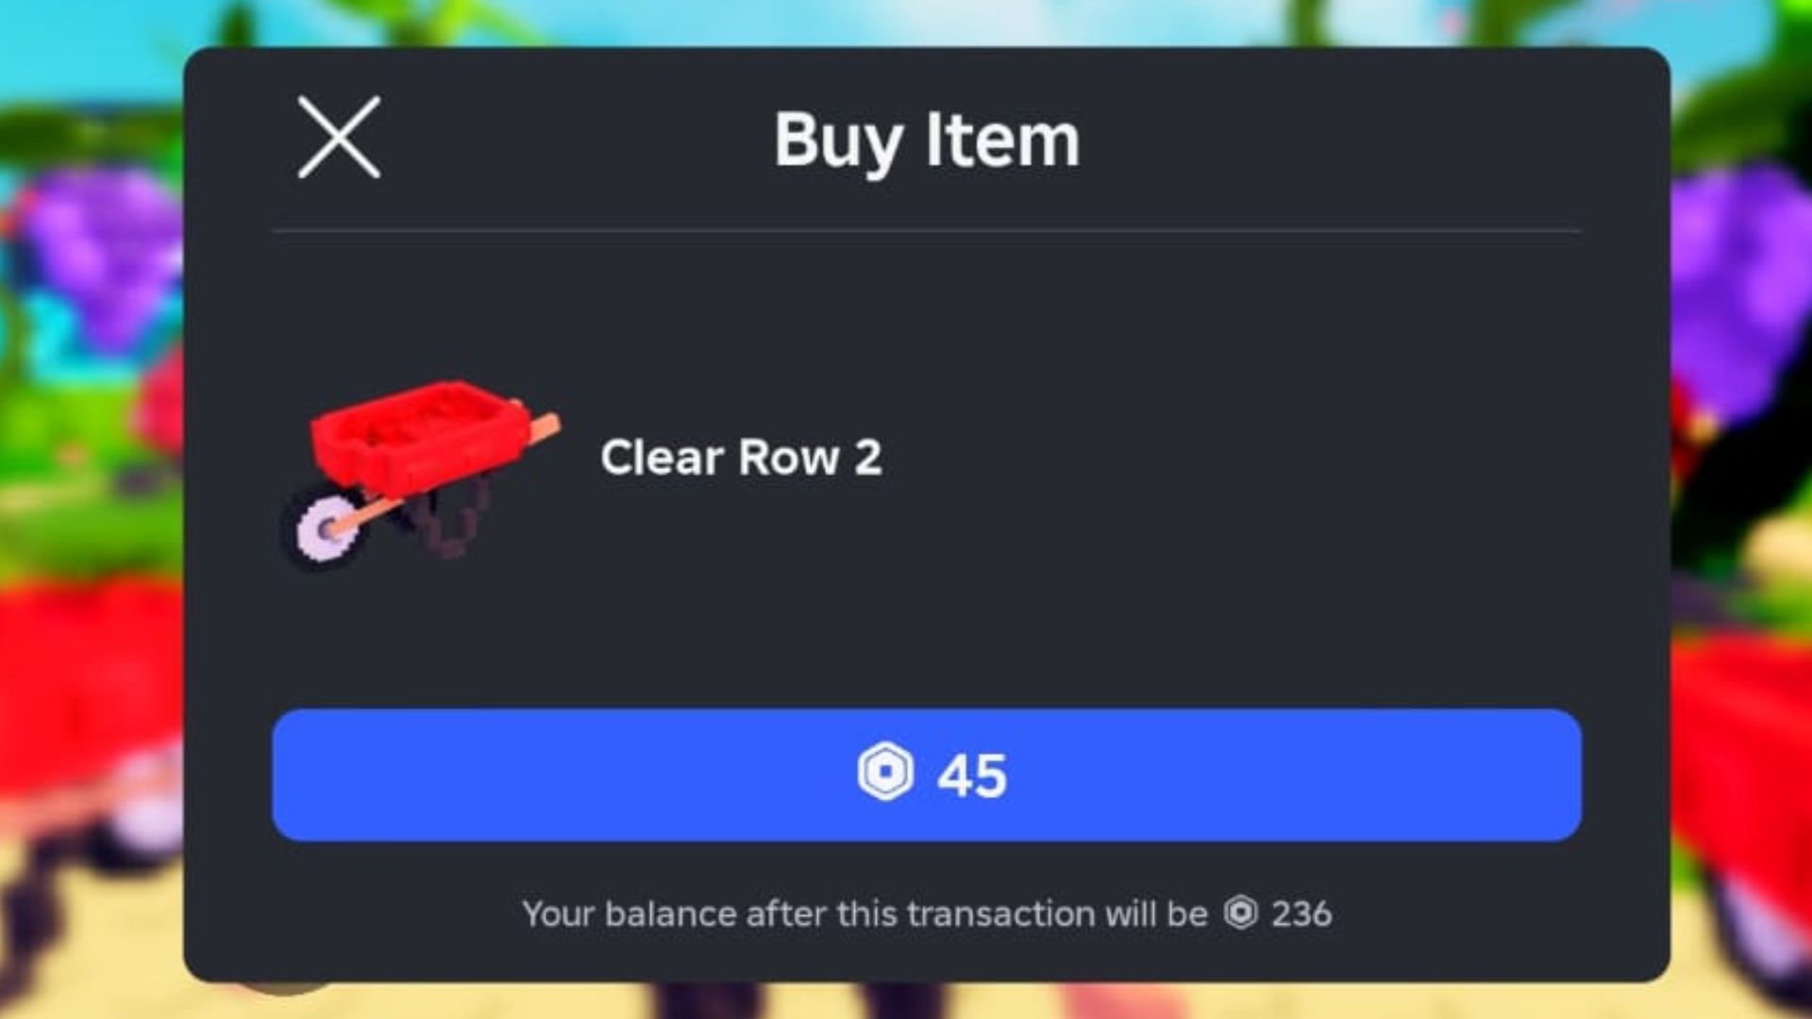The width and height of the screenshot is (1812, 1019).
Task: Click the wheelbarrow's red tray
Action: point(415,429)
